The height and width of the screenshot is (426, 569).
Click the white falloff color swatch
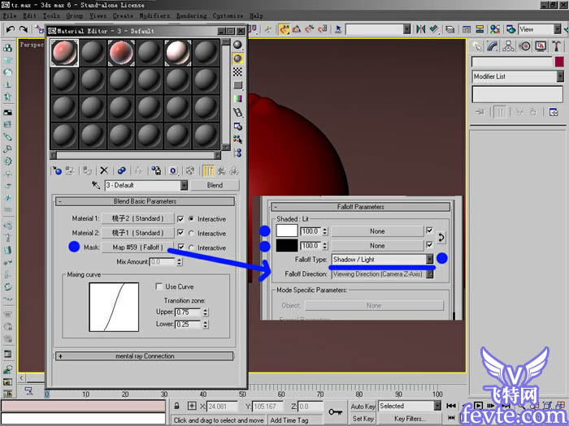287,230
